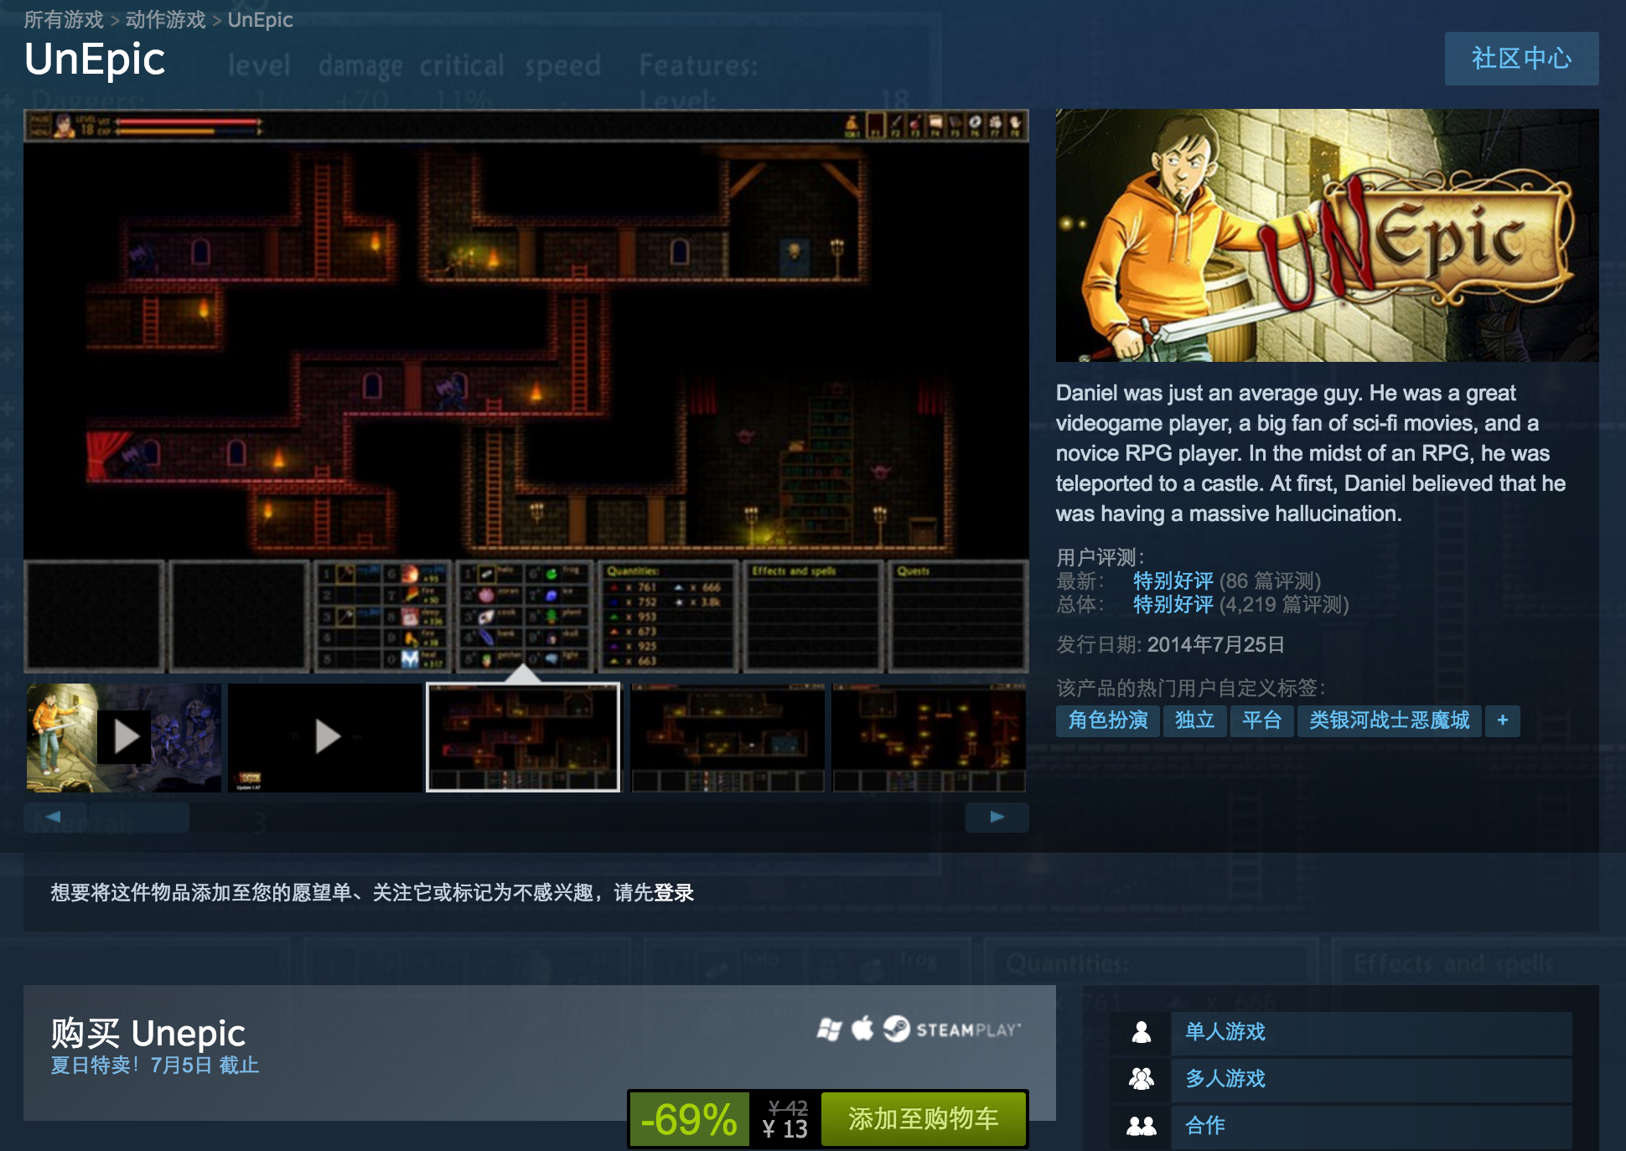This screenshot has width=1626, height=1151.
Task: Select the 类银河战士恶魔城 tag
Action: pos(1389,720)
